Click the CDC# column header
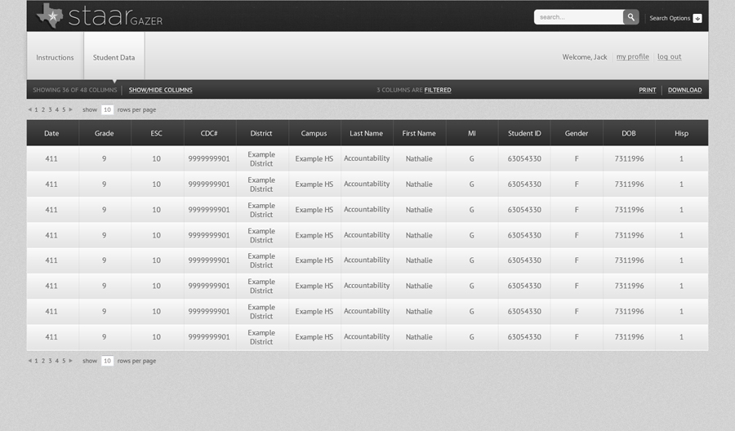 (x=209, y=133)
